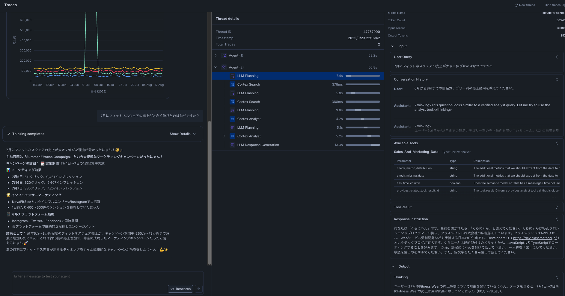This screenshot has height=296, width=565.
Task: Click the Input Tokens label
Action: (397, 28)
